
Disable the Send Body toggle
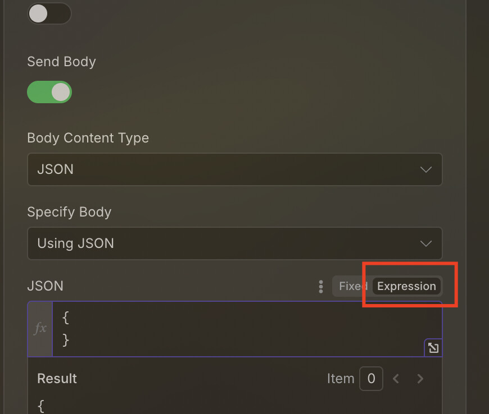[49, 92]
